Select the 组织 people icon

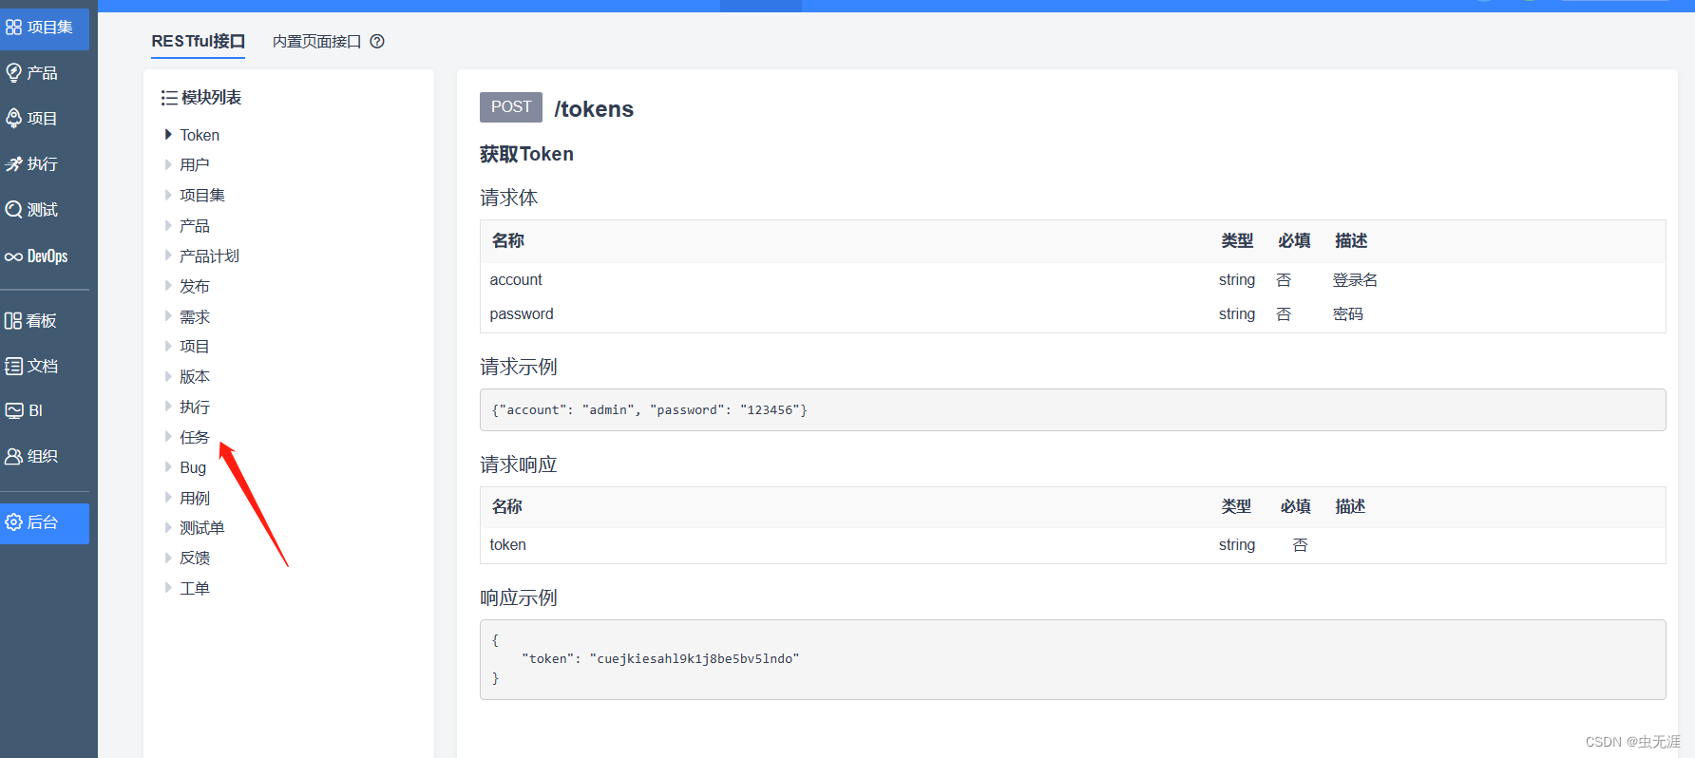13,457
